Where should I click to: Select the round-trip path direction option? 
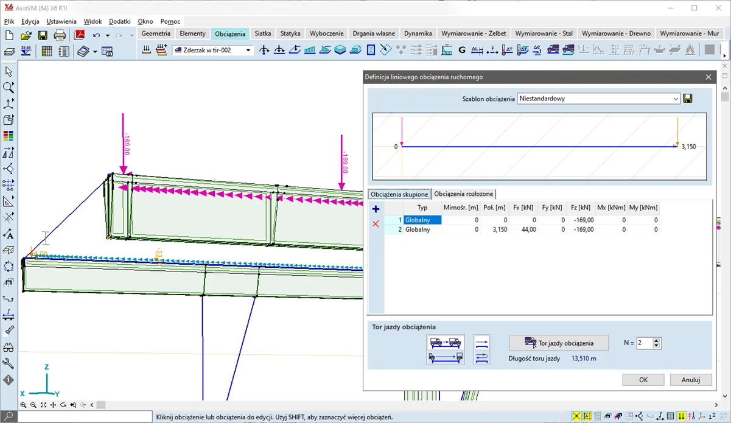pyautogui.click(x=481, y=358)
